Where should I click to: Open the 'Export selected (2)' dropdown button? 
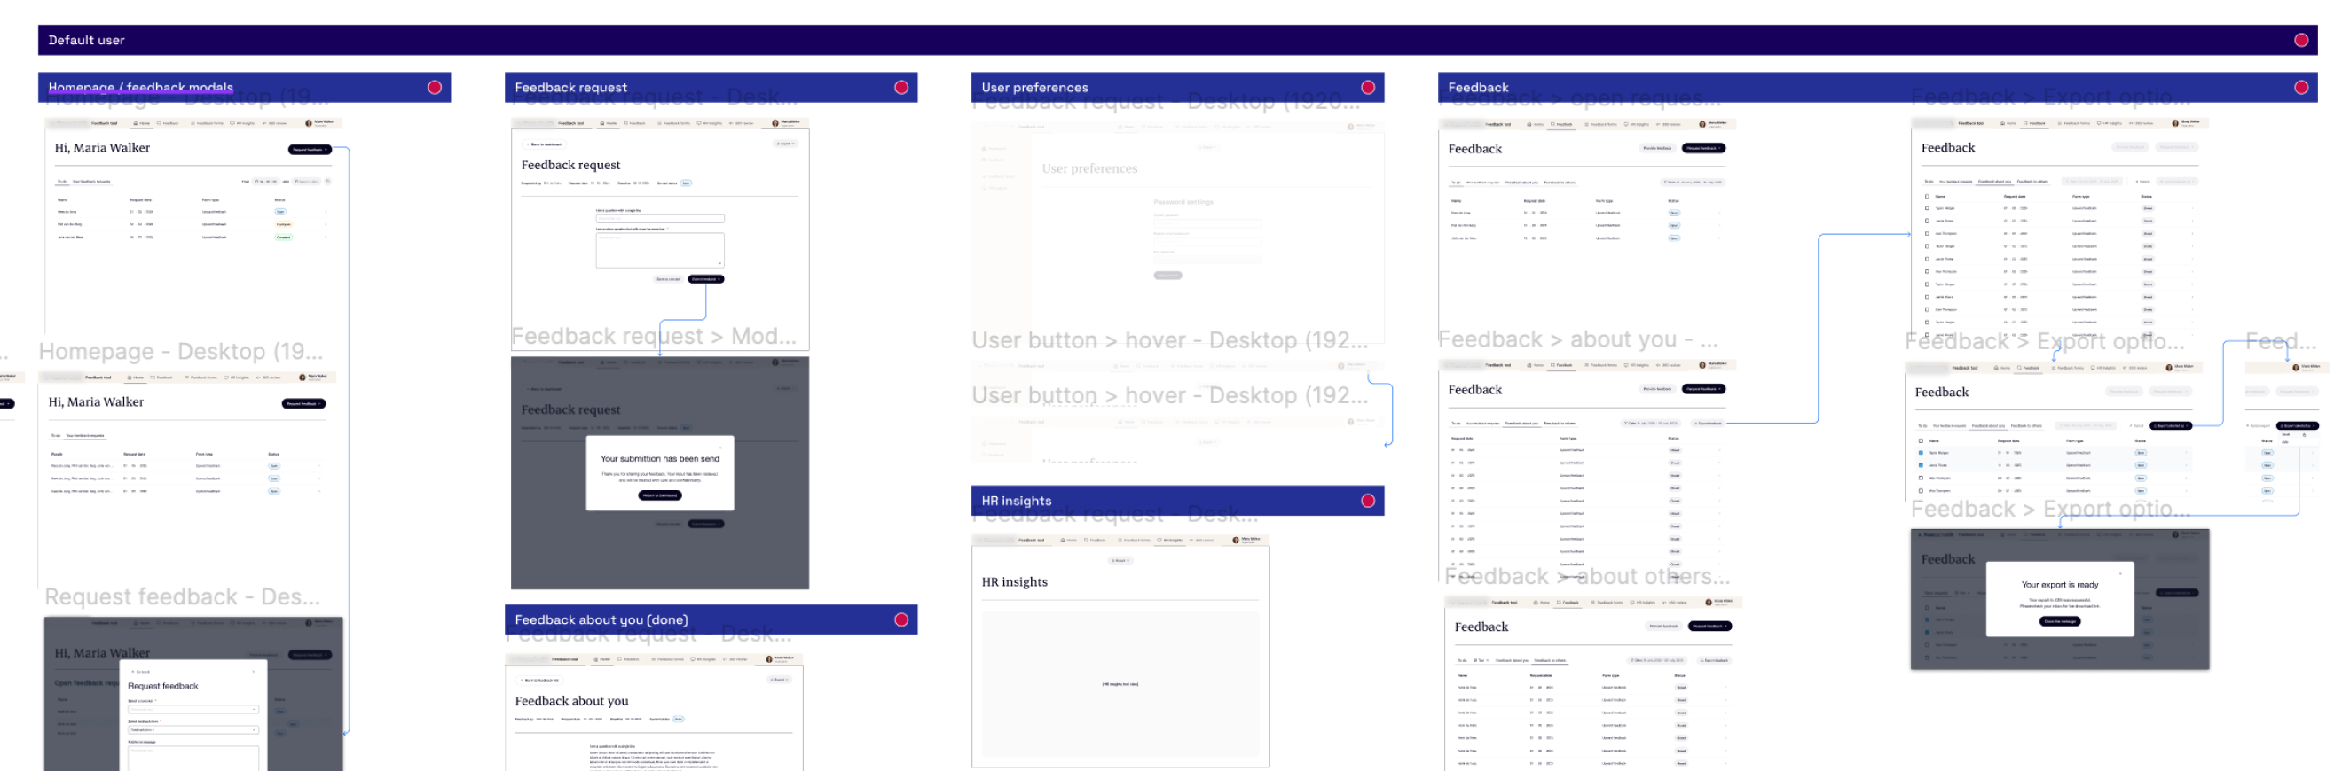(x=2170, y=425)
